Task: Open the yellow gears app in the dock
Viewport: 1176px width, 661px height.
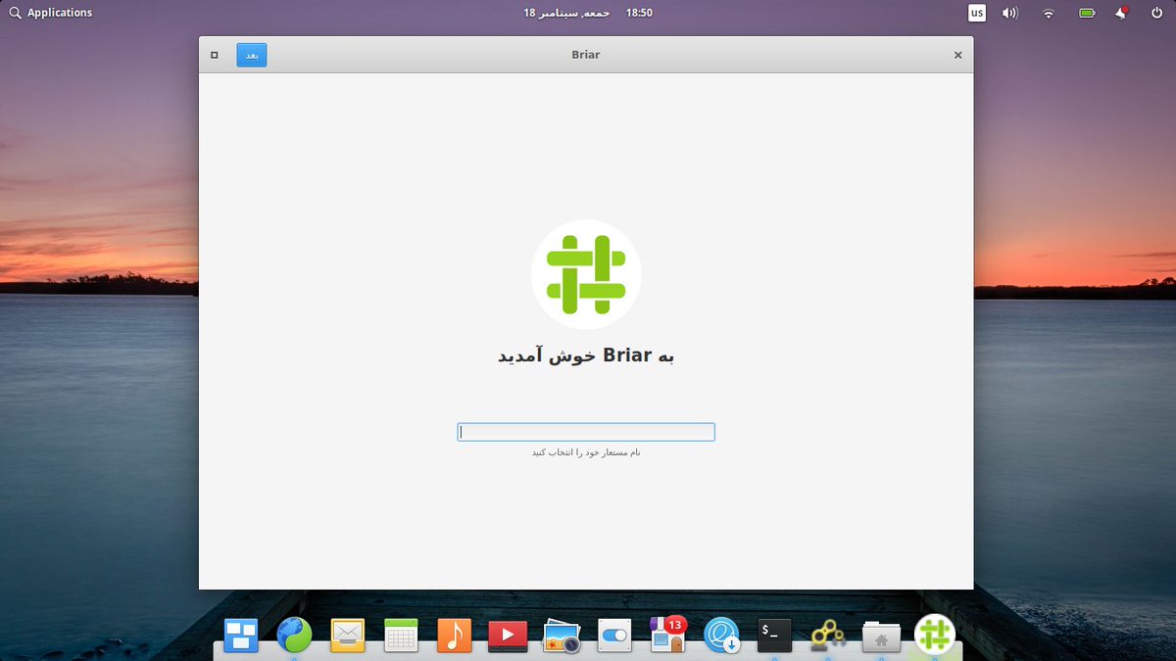Action: click(x=828, y=636)
